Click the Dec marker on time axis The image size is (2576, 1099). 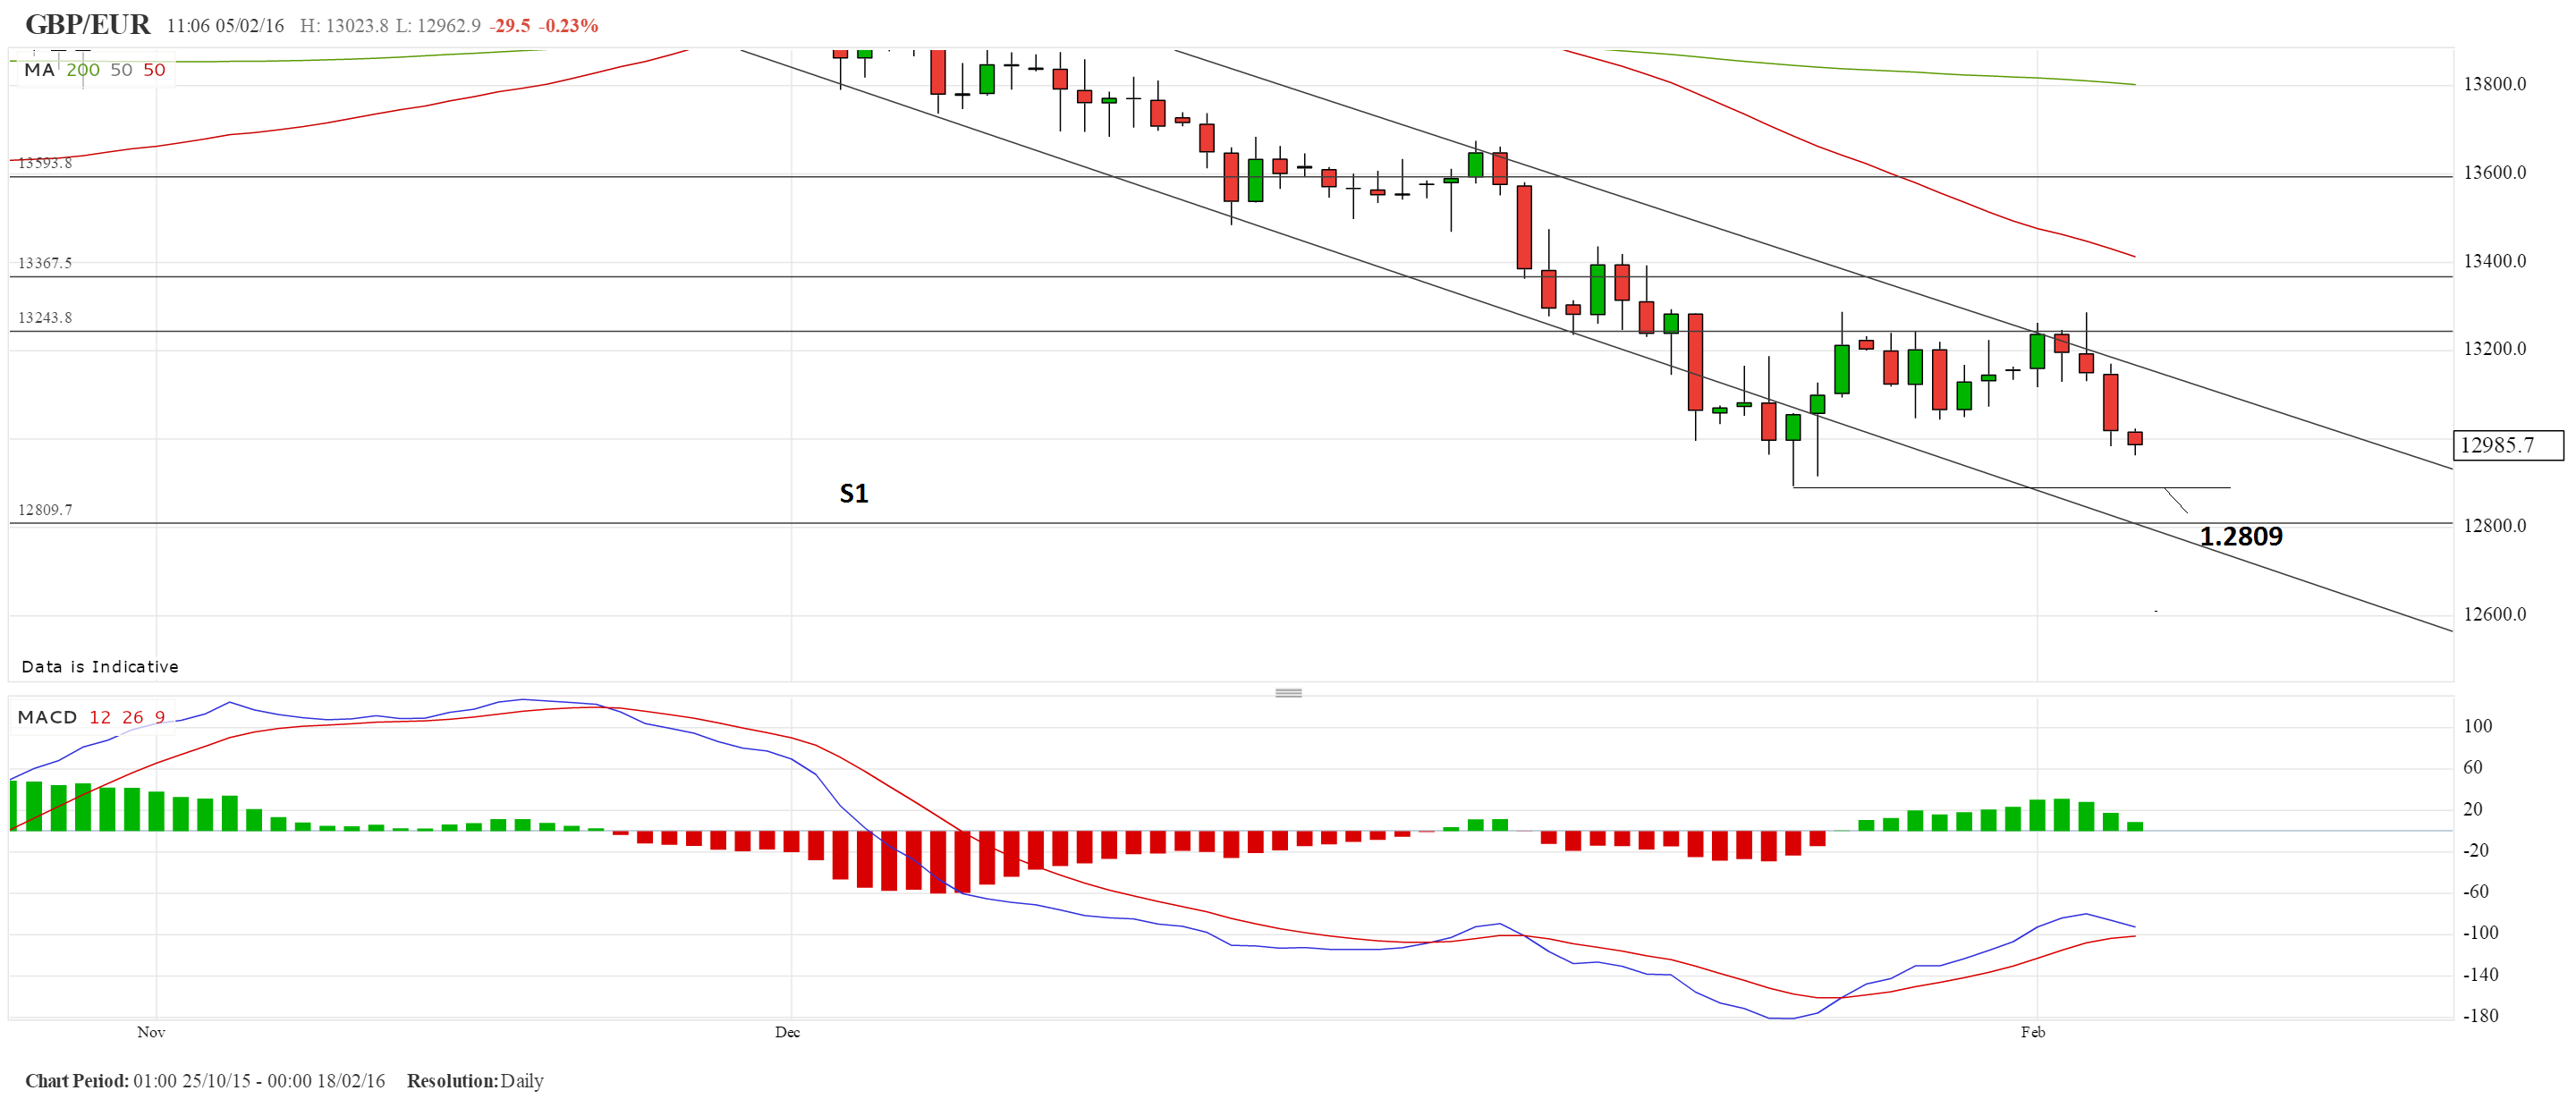click(x=787, y=1032)
